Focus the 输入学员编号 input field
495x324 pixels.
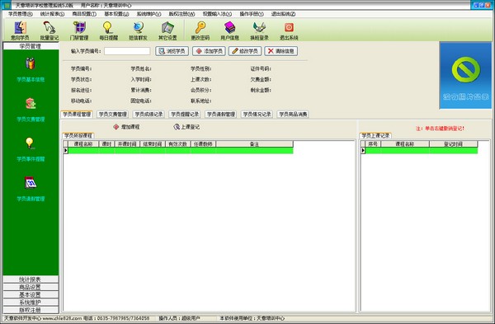pyautogui.click(x=127, y=51)
